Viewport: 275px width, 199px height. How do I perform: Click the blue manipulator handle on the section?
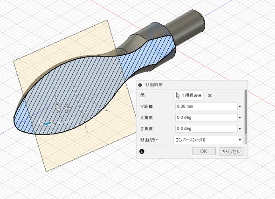coord(48,124)
